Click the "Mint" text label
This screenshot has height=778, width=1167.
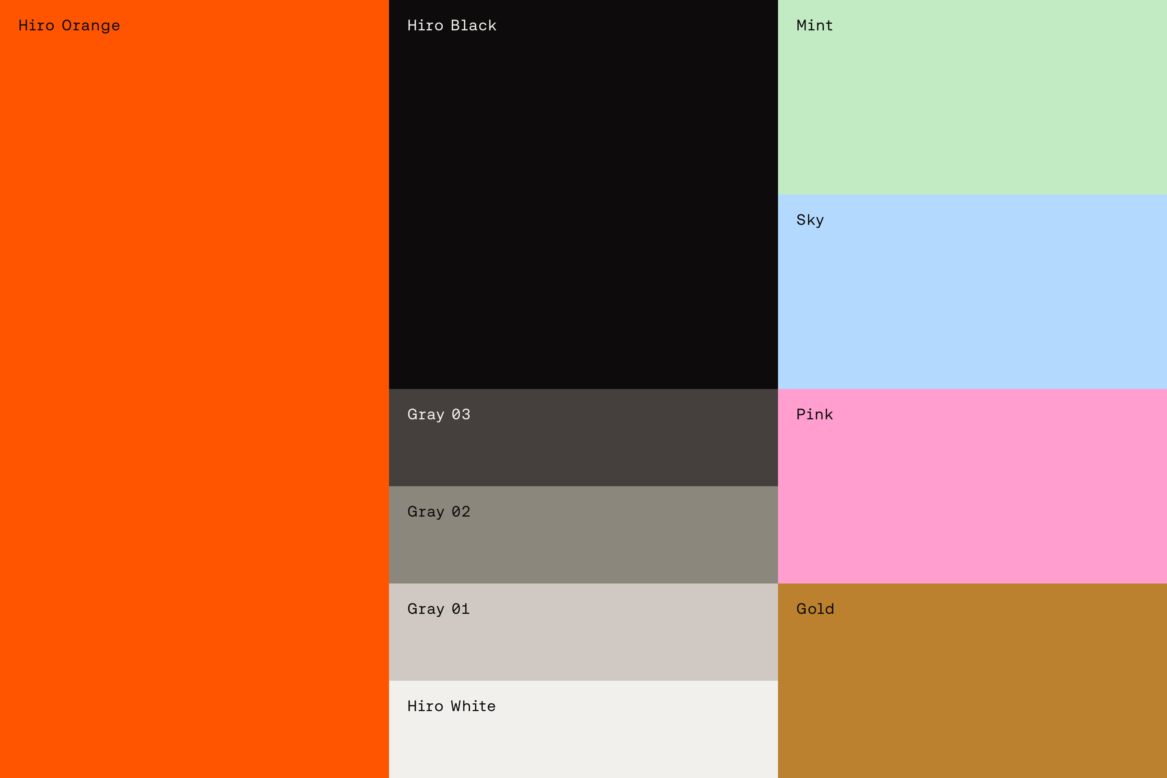[814, 25]
